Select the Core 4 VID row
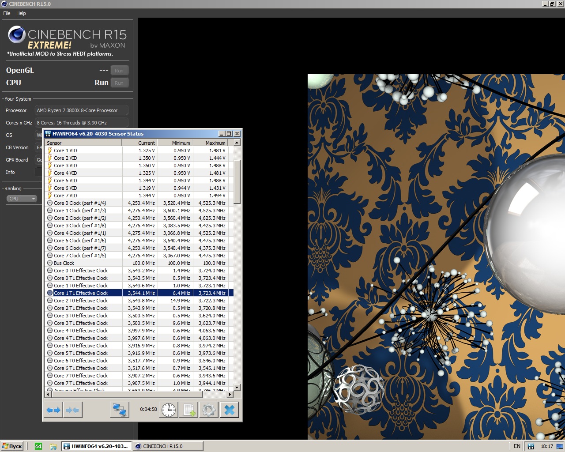The width and height of the screenshot is (565, 452). [x=139, y=173]
